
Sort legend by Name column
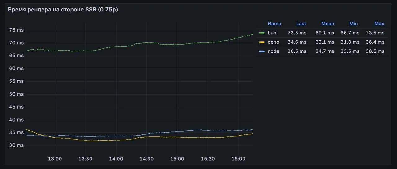(x=274, y=24)
